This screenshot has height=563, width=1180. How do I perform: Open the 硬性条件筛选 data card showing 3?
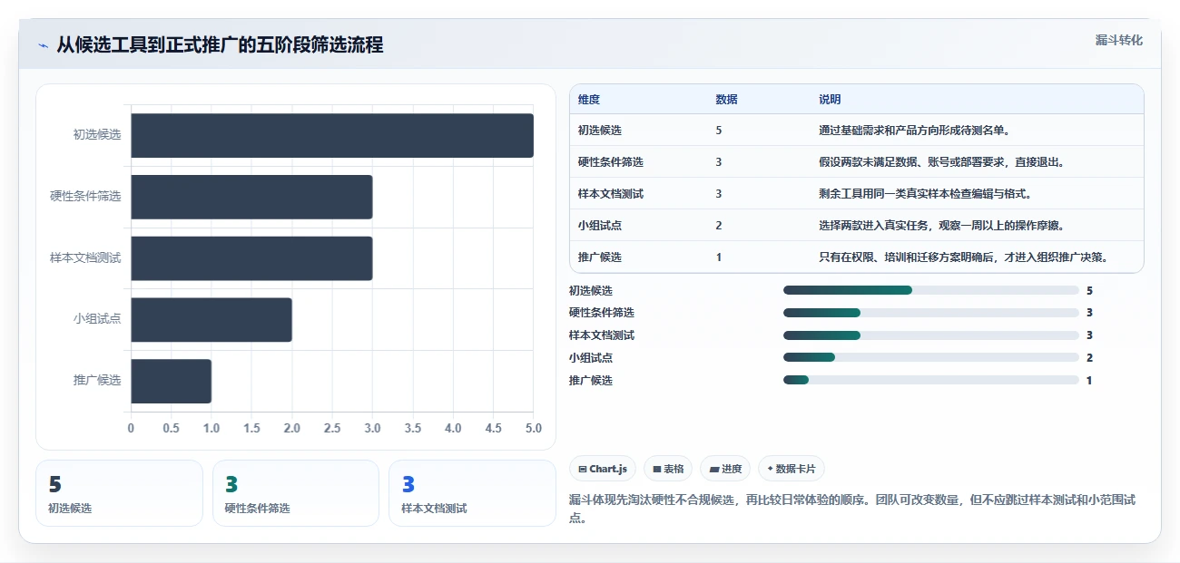(x=296, y=493)
